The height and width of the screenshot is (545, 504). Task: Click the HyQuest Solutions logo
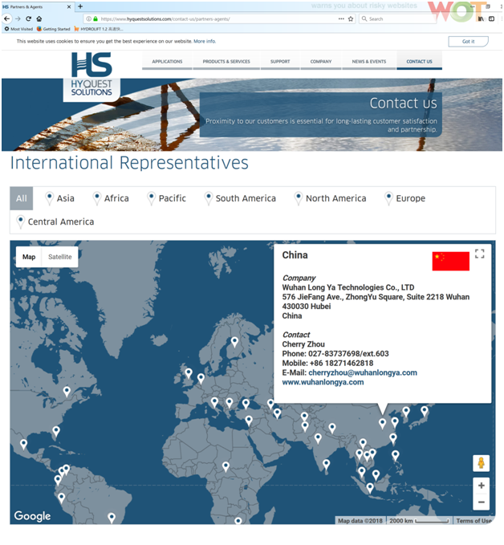pyautogui.click(x=91, y=75)
